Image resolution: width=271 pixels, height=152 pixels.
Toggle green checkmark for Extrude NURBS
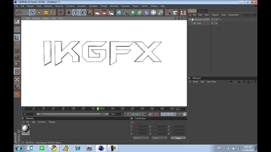click(216, 19)
